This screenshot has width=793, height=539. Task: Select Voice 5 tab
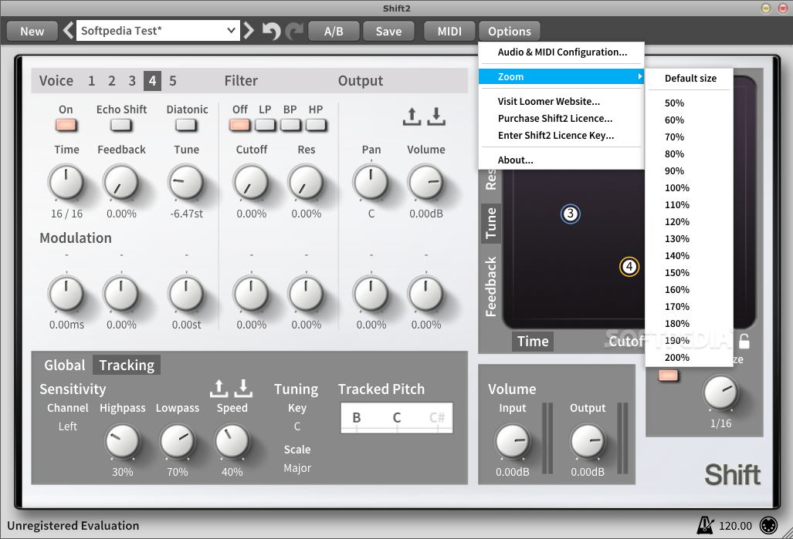173,81
